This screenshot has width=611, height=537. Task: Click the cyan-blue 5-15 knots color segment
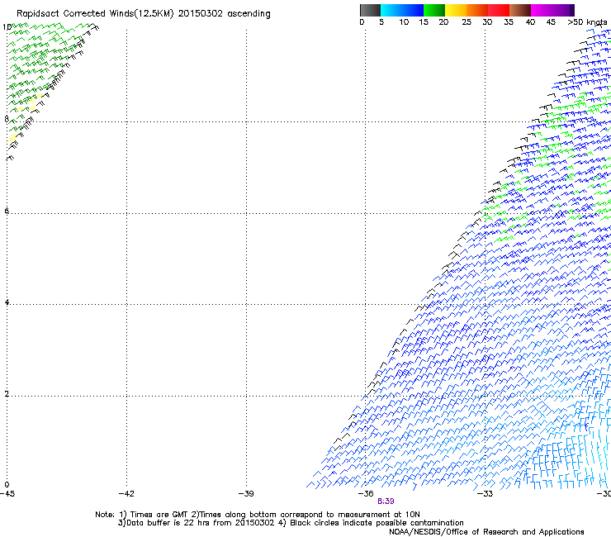pos(402,10)
